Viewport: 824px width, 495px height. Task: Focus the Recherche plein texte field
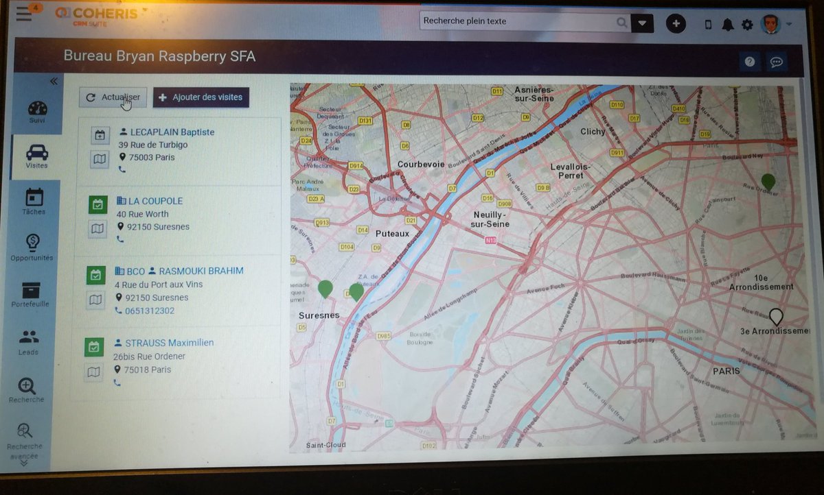point(518,21)
